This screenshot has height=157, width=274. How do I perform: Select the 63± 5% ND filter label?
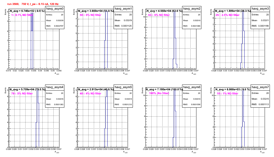point(159,15)
